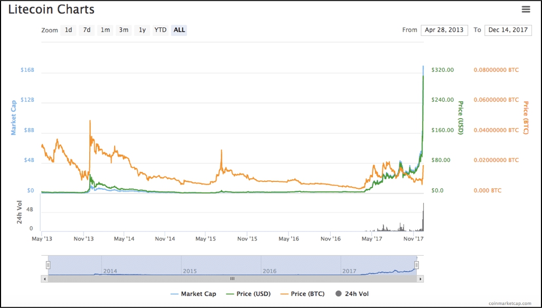
Task: Click the To date field
Action: [x=508, y=30]
